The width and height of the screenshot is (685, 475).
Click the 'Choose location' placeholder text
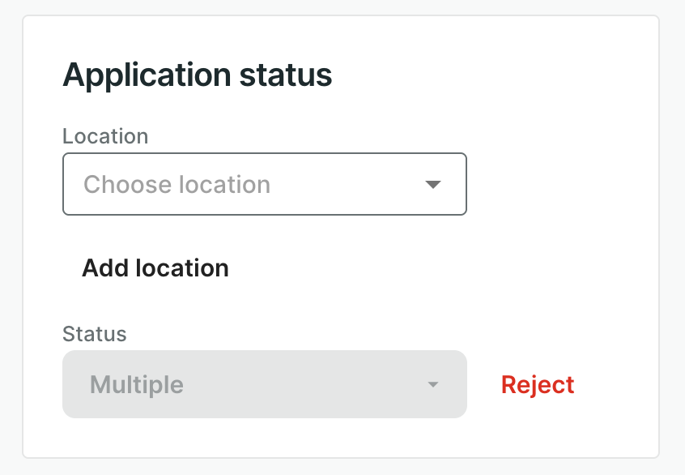point(177,185)
